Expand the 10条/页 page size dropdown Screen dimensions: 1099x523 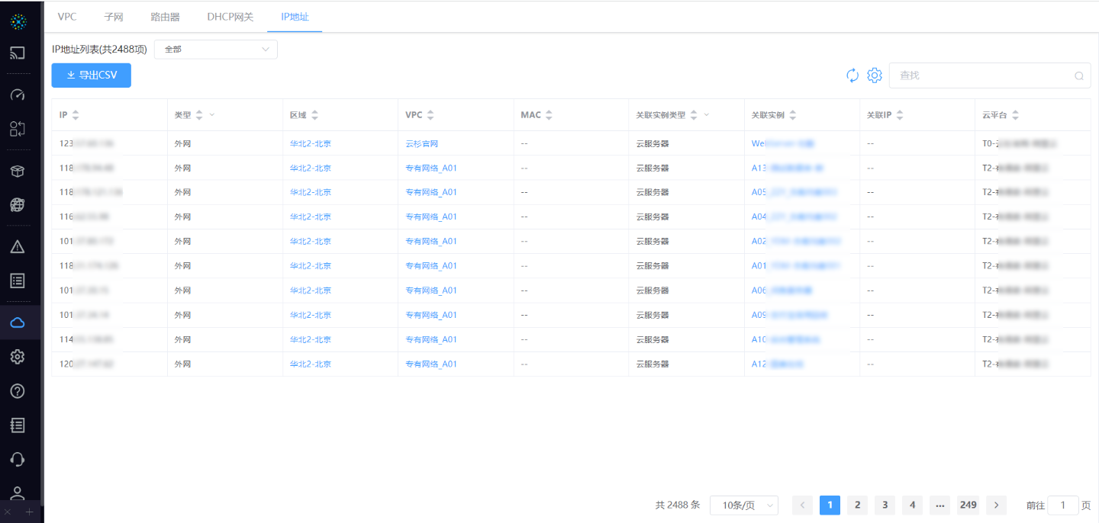click(743, 505)
